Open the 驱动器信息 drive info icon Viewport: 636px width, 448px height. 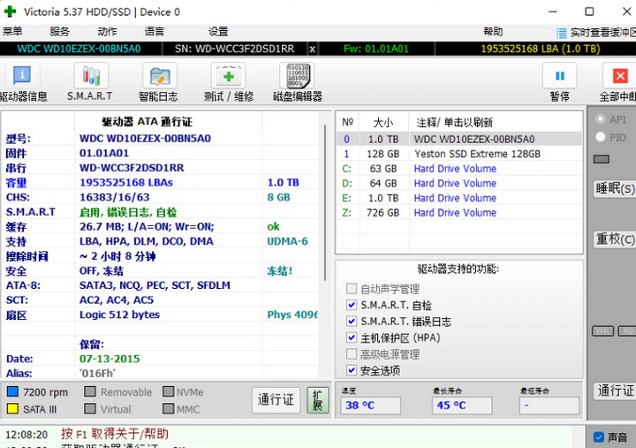click(x=22, y=76)
